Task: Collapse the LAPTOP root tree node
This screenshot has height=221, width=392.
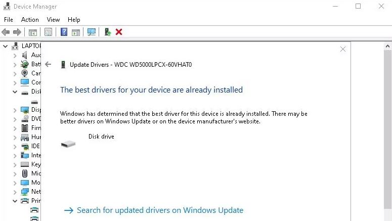Action: point(5,46)
